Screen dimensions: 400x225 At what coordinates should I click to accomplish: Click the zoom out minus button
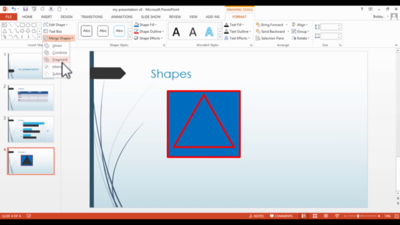pyautogui.click(x=345, y=216)
